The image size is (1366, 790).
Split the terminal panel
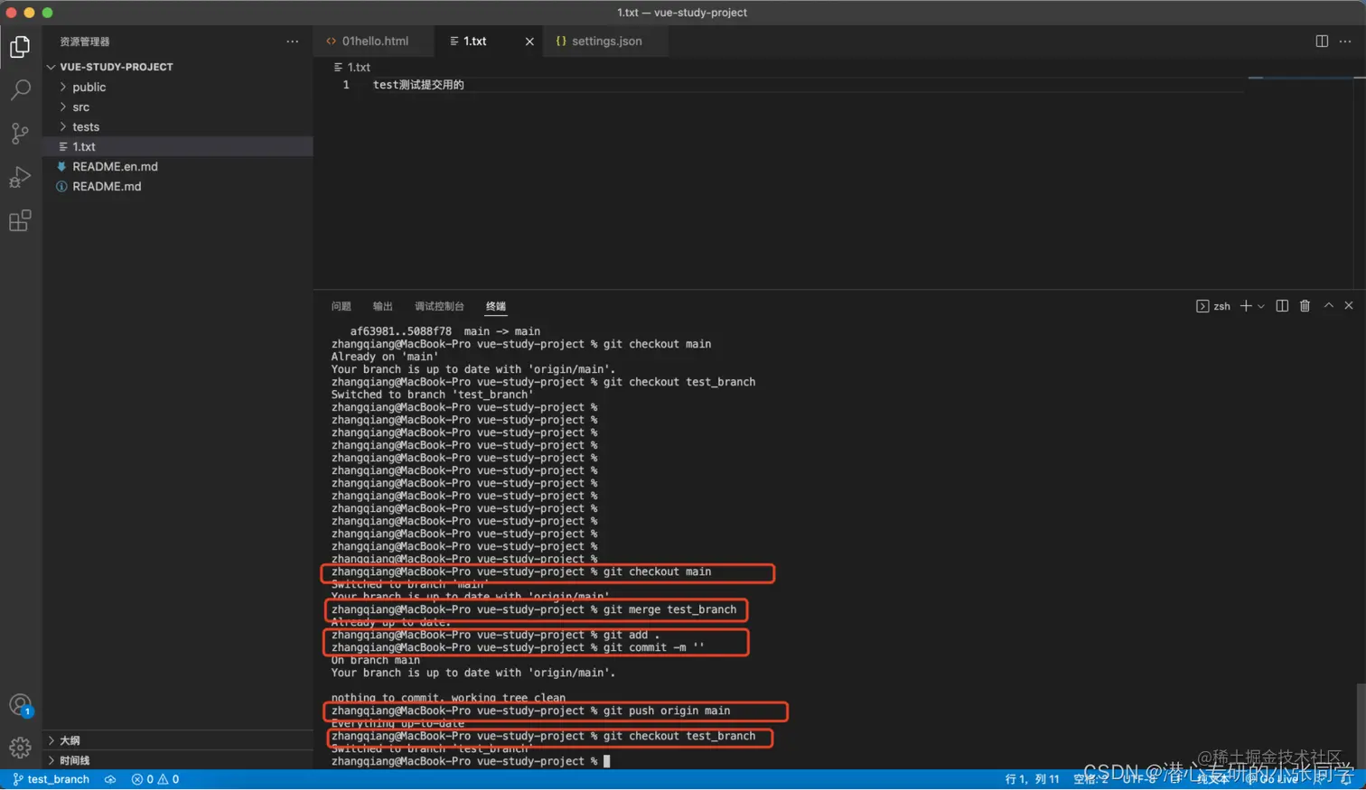1282,306
